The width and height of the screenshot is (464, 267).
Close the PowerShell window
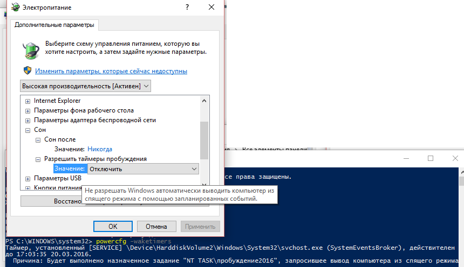[x=455, y=158]
